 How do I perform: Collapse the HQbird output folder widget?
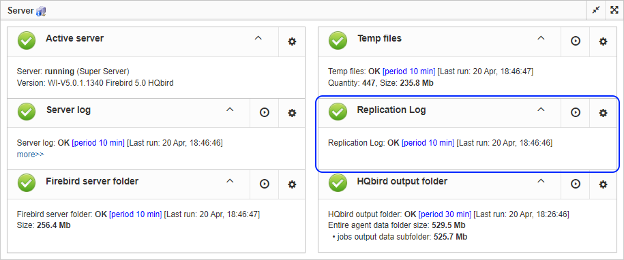pyautogui.click(x=540, y=181)
